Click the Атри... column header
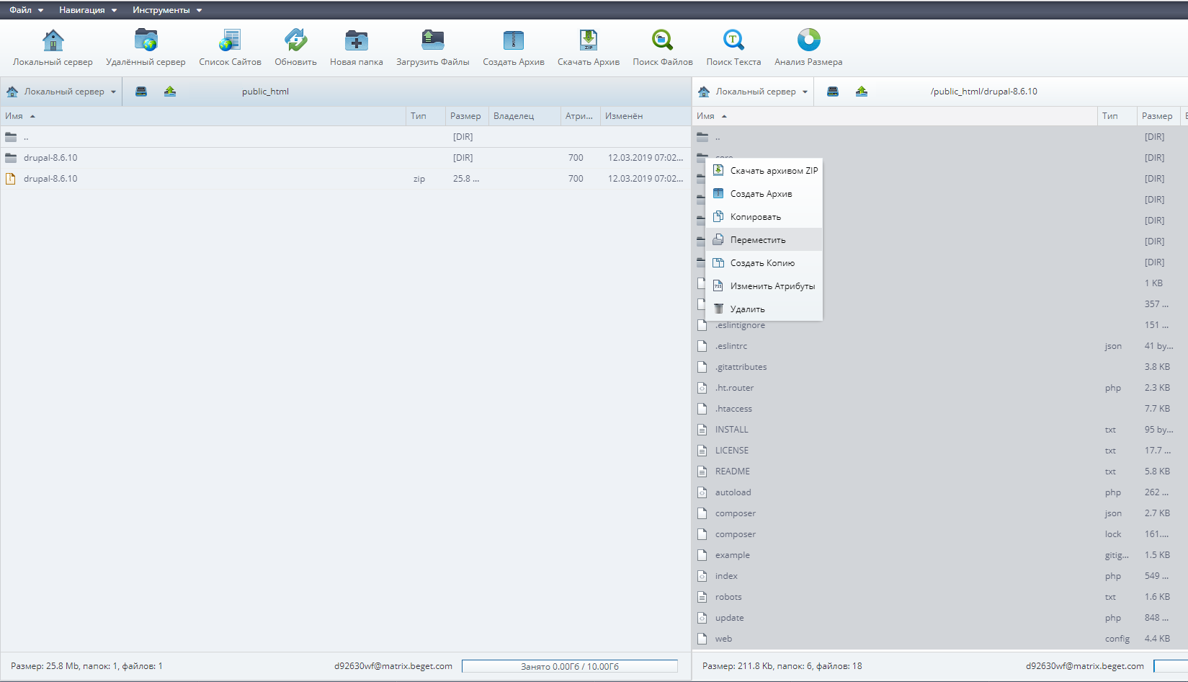Image resolution: width=1188 pixels, height=682 pixels. point(581,116)
